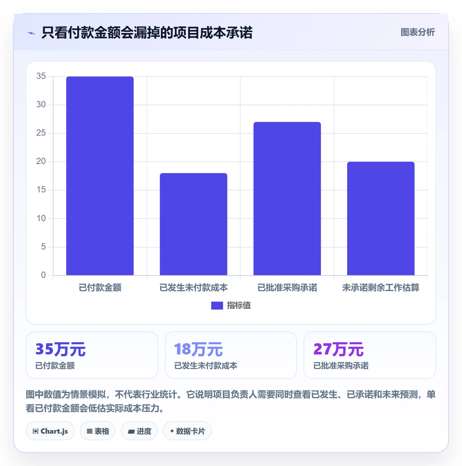Open the 图表分析 label in the header

[x=417, y=32]
